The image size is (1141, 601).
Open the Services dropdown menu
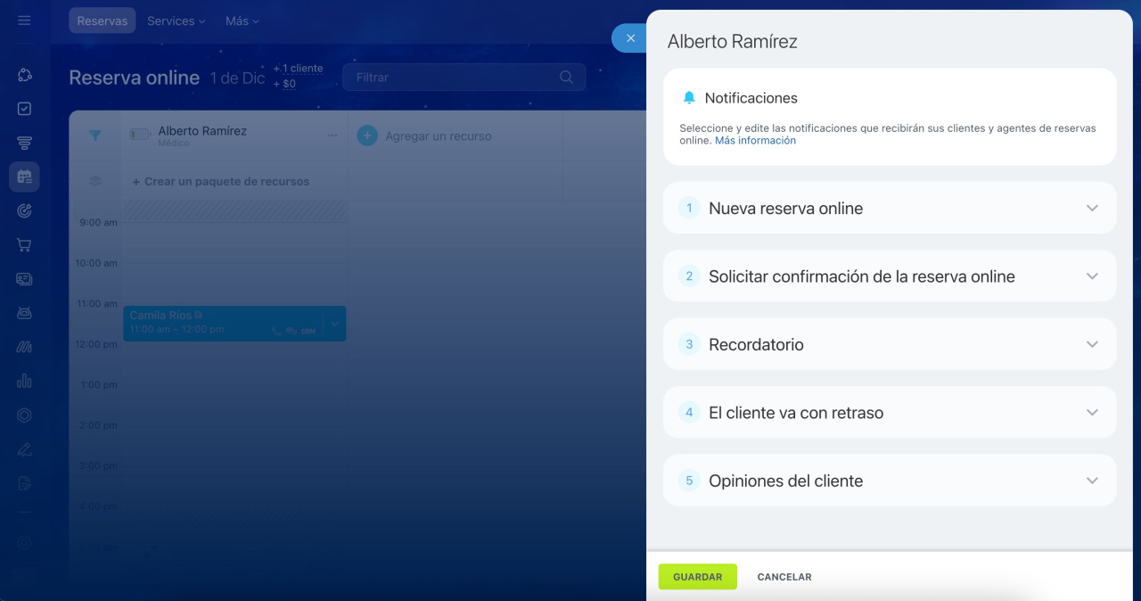click(176, 21)
